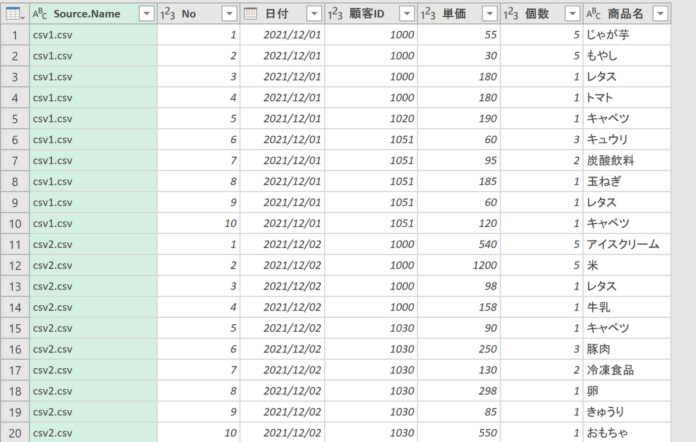Click the 玉ねぎ product cell
696x442 pixels.
click(x=626, y=182)
